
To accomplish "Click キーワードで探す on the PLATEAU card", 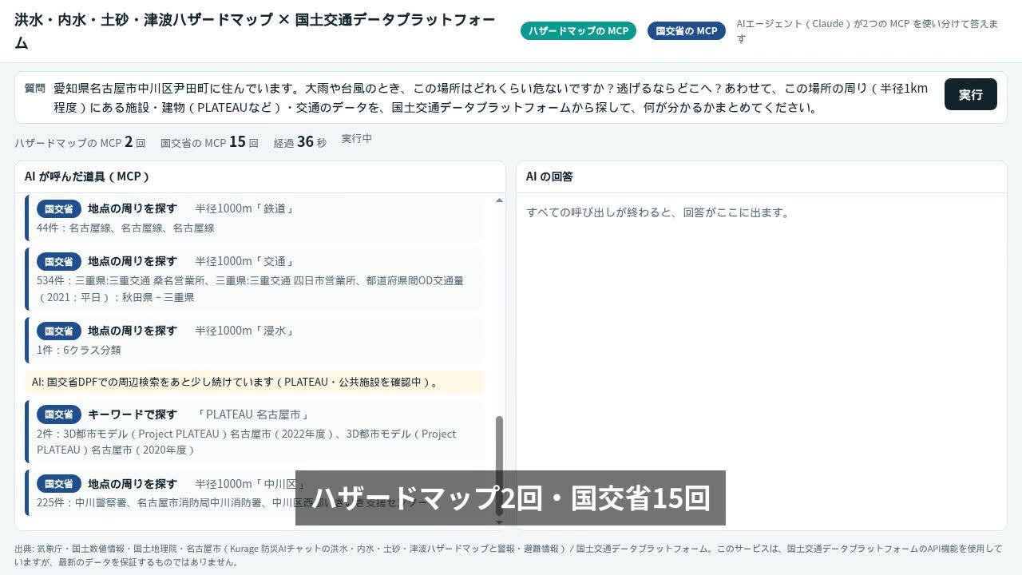I will click(x=133, y=414).
